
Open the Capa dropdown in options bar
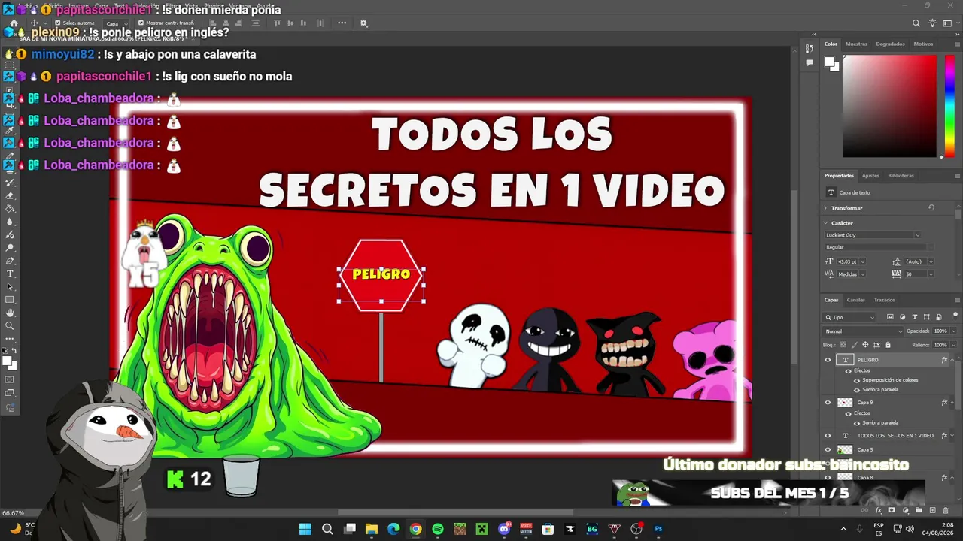point(114,23)
